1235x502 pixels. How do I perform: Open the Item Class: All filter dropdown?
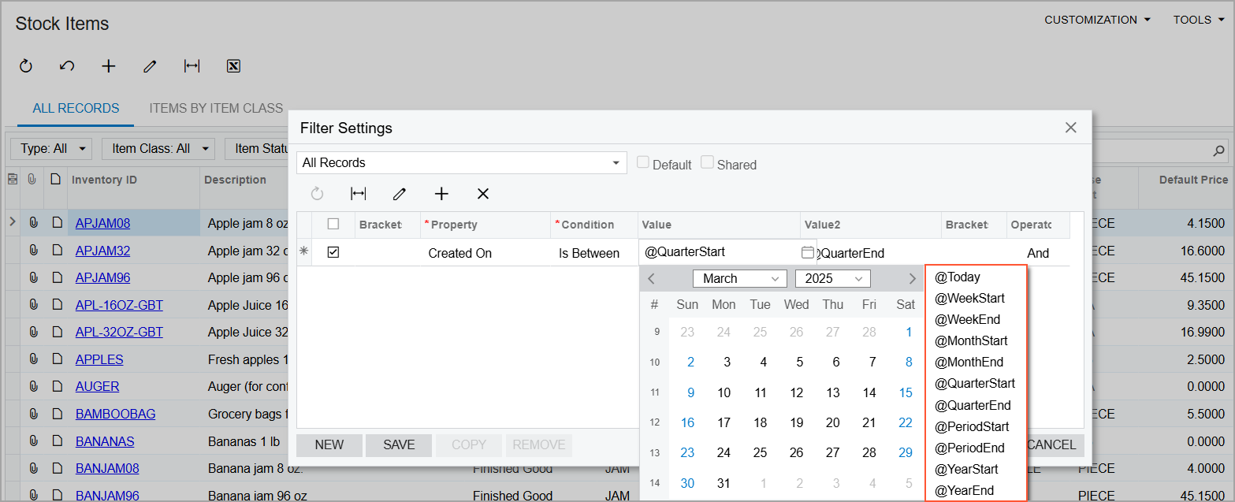coord(160,148)
